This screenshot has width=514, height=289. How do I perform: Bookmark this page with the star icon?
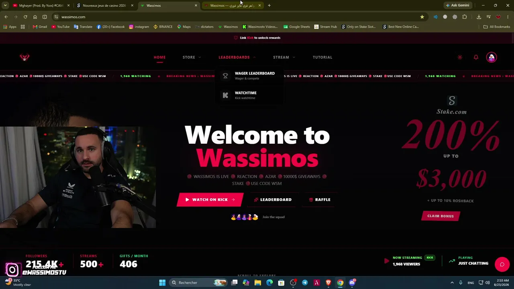click(422, 17)
